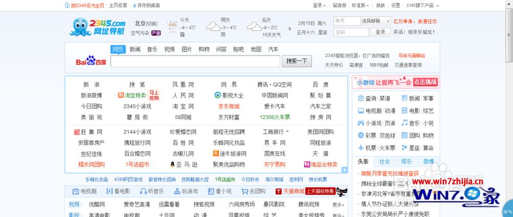Click the TV icon for 电视剧 channel
The width and height of the screenshot is (513, 217).
[x=75, y=191]
